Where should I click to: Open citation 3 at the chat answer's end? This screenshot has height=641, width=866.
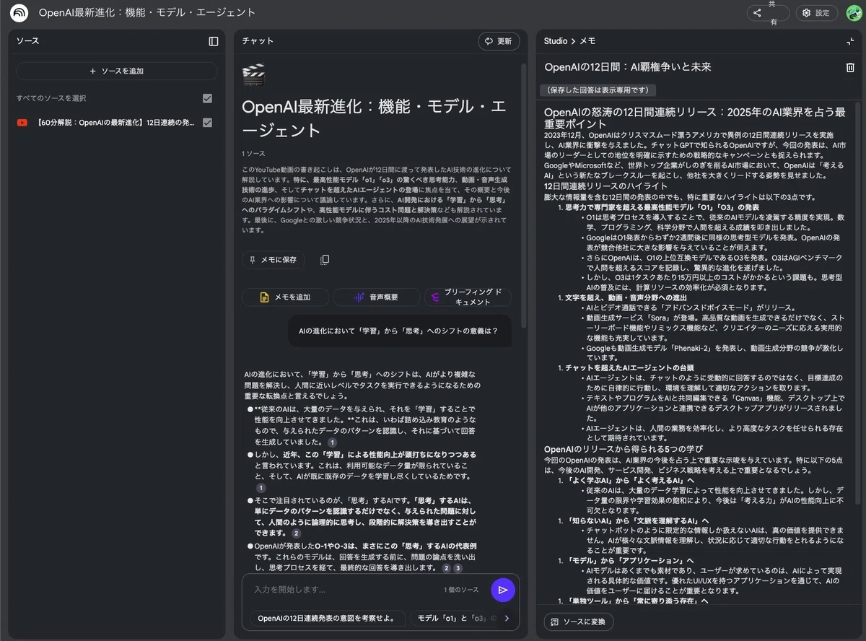click(458, 568)
